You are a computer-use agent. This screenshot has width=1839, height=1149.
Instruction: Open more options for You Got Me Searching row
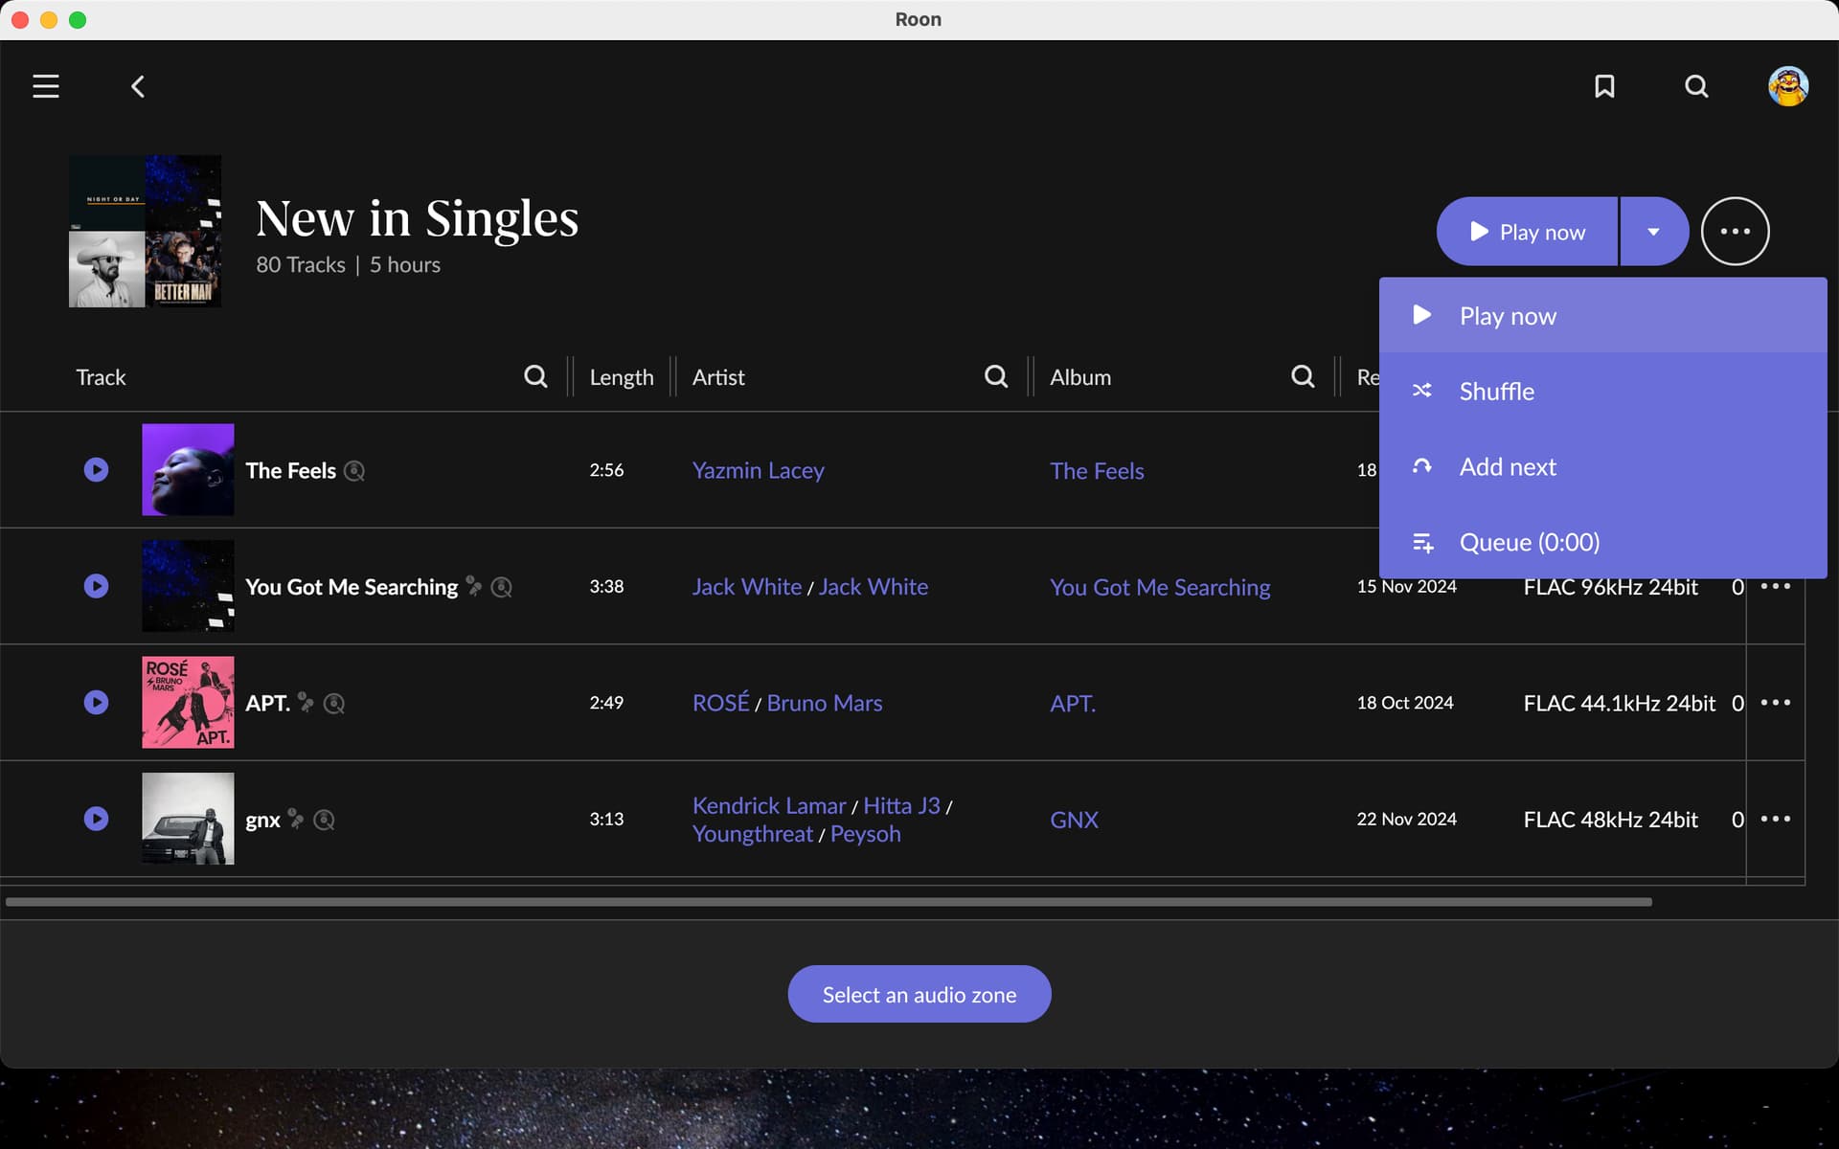pos(1775,586)
